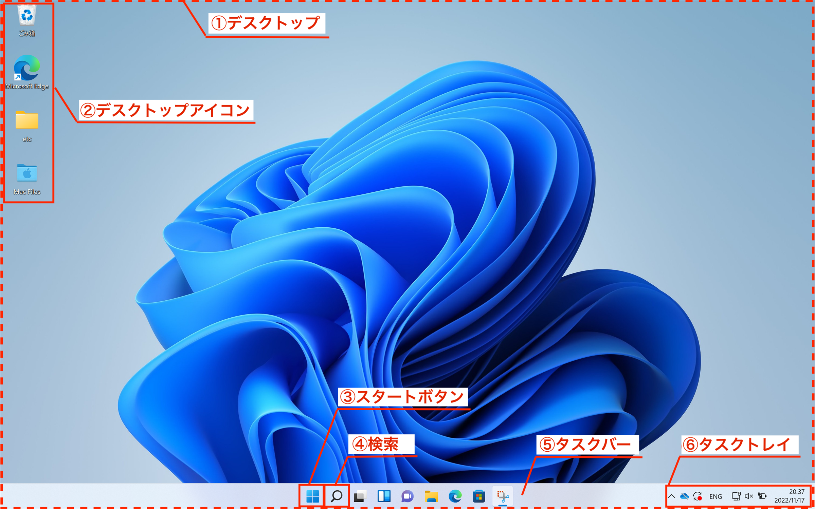Open the Windows Start button
The height and width of the screenshot is (509, 815).
[312, 496]
